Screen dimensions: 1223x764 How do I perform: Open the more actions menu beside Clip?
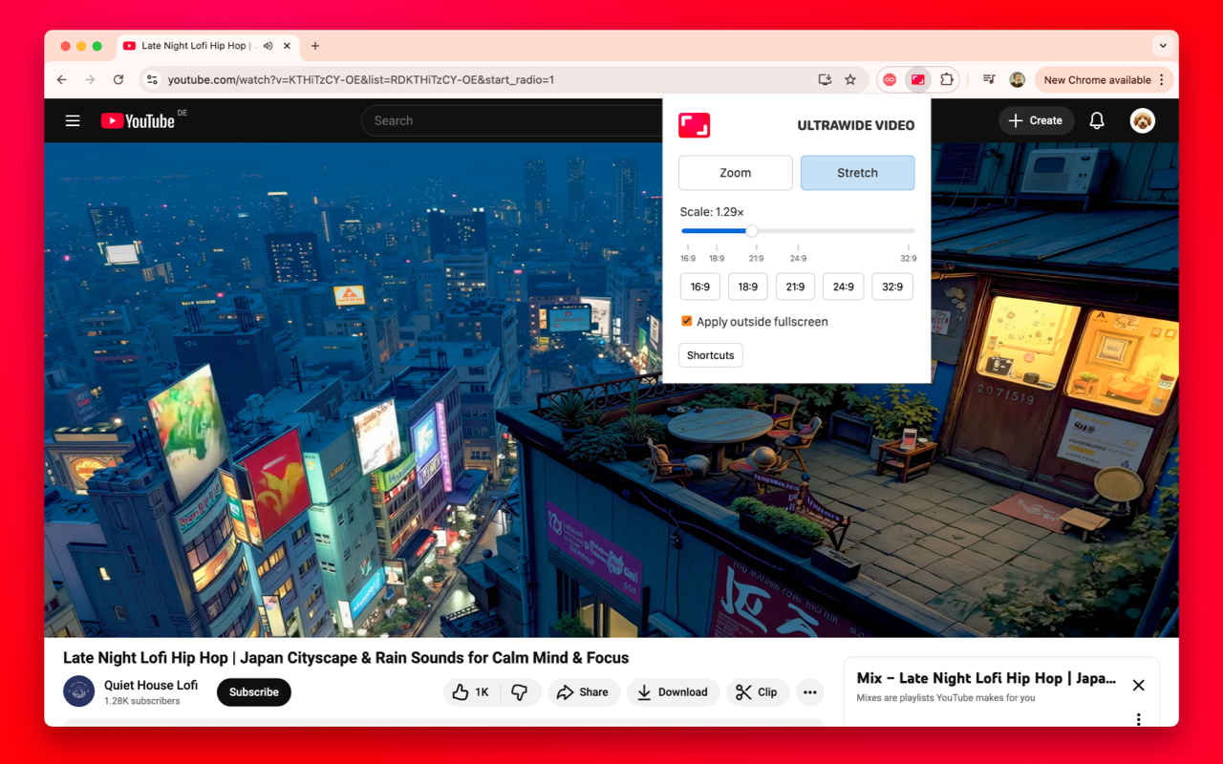tap(809, 692)
